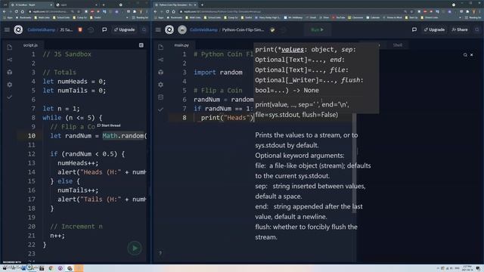Click the vertical scrollbar of the print tooltip
The height and width of the screenshot is (272, 484).
click(x=354, y=163)
